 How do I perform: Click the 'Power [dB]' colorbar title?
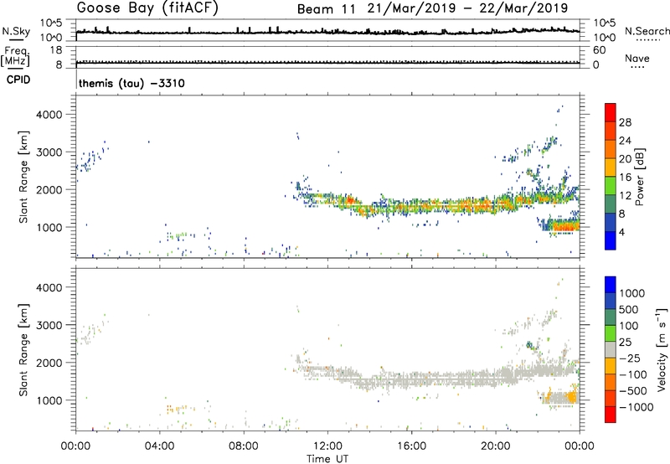coord(639,177)
